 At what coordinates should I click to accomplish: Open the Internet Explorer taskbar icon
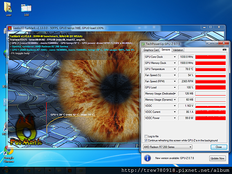tap(18, 171)
